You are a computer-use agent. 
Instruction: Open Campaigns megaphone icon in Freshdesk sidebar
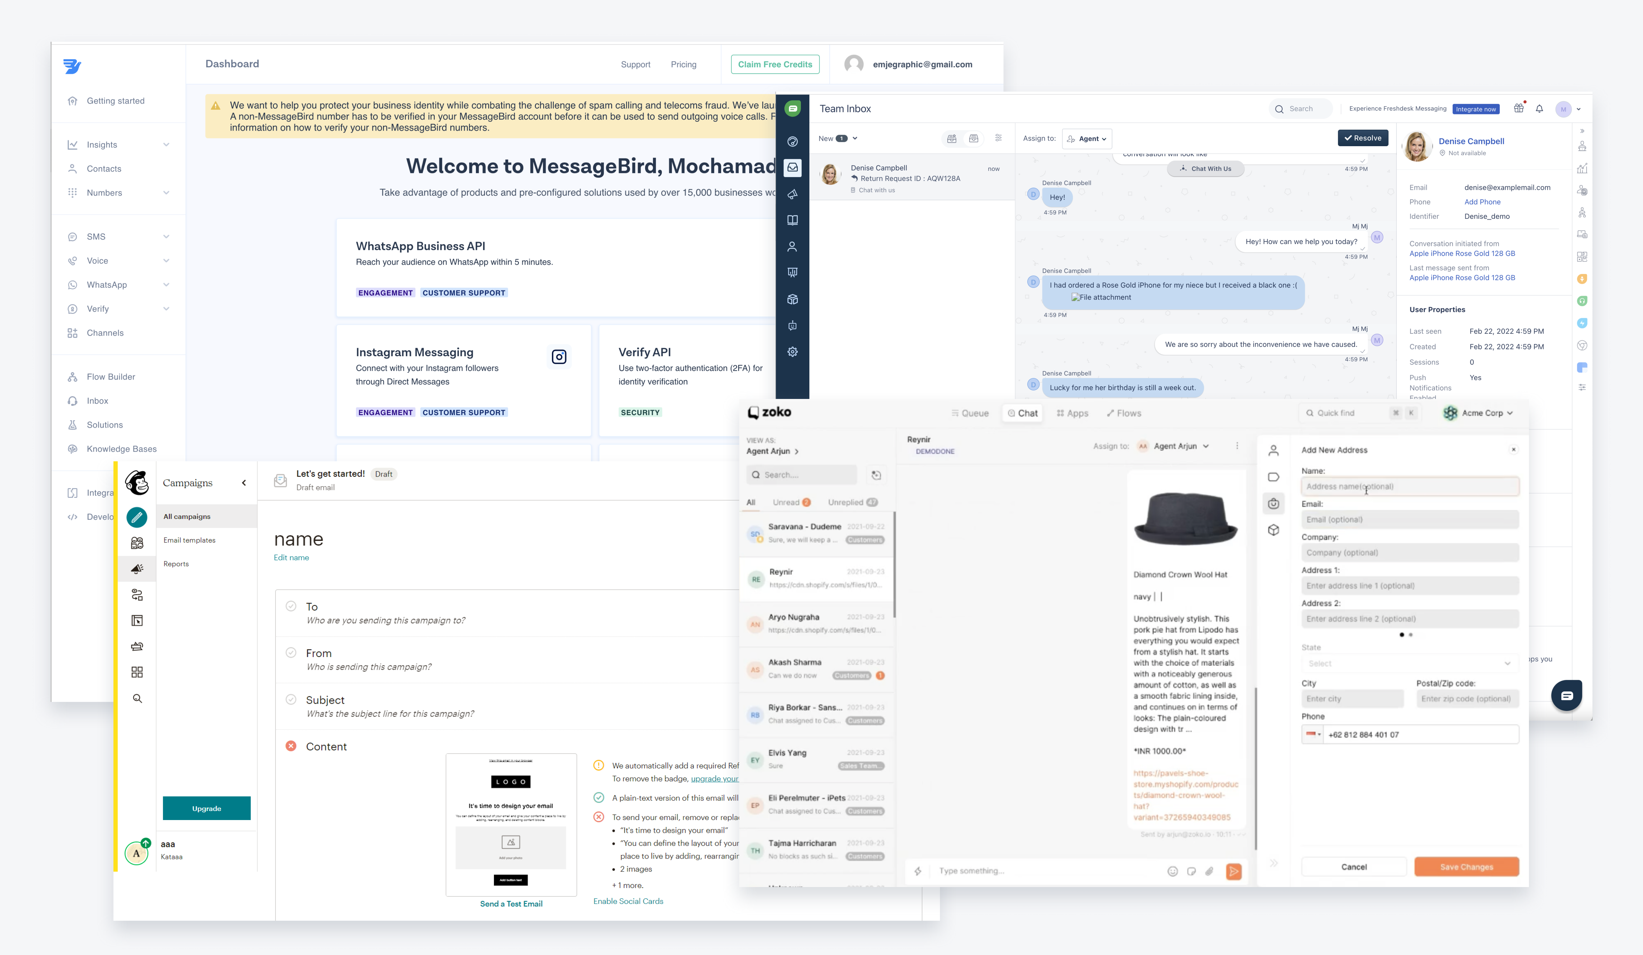point(792,194)
